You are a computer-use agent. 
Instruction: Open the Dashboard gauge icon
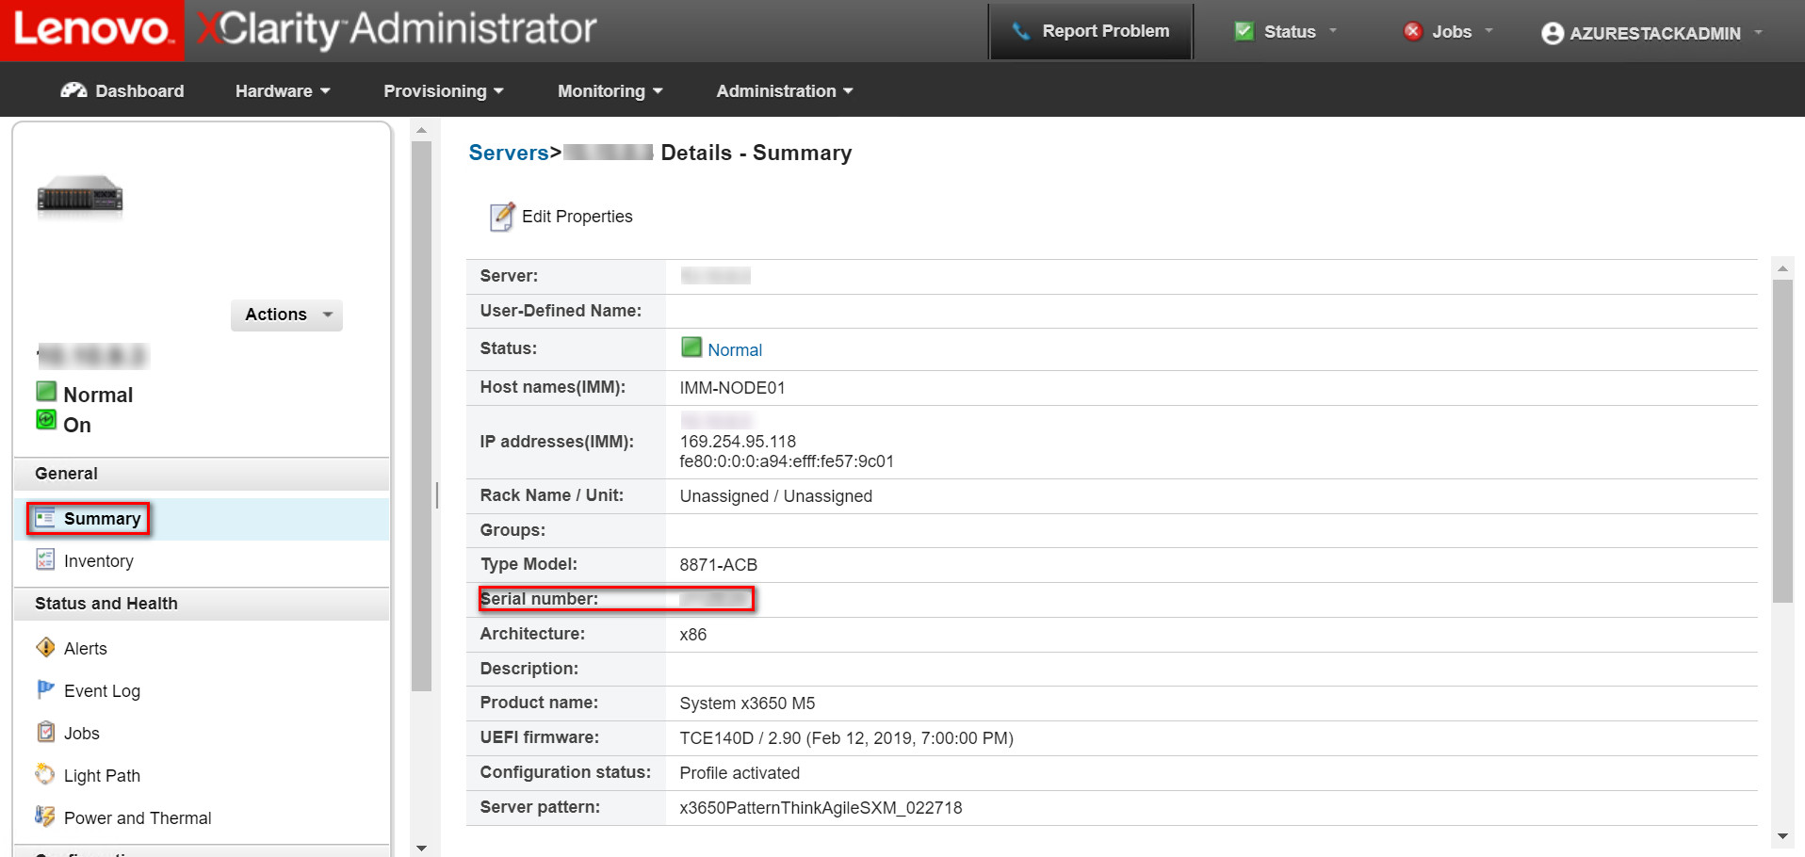click(73, 90)
